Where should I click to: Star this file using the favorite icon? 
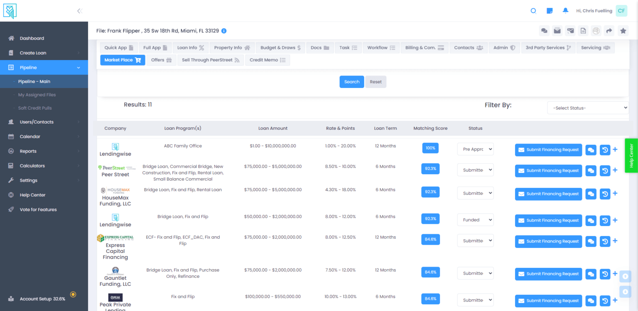pyautogui.click(x=623, y=30)
